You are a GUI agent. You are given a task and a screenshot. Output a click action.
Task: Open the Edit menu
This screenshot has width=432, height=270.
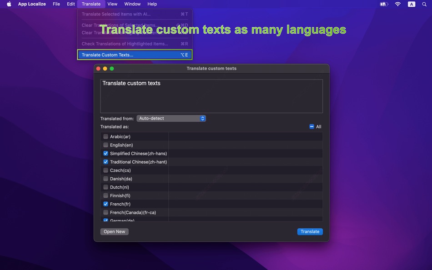(71, 4)
